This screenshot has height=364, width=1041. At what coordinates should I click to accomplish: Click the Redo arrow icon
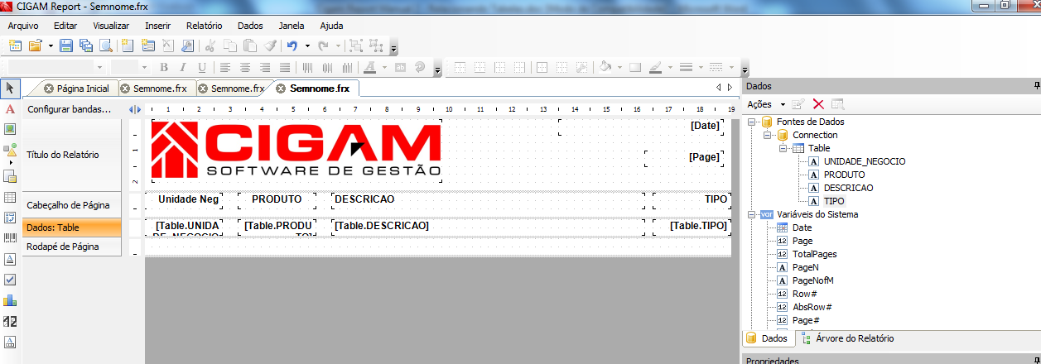pos(324,45)
